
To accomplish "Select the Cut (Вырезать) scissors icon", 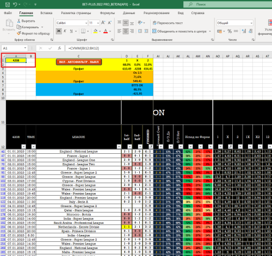I will [18, 21].
